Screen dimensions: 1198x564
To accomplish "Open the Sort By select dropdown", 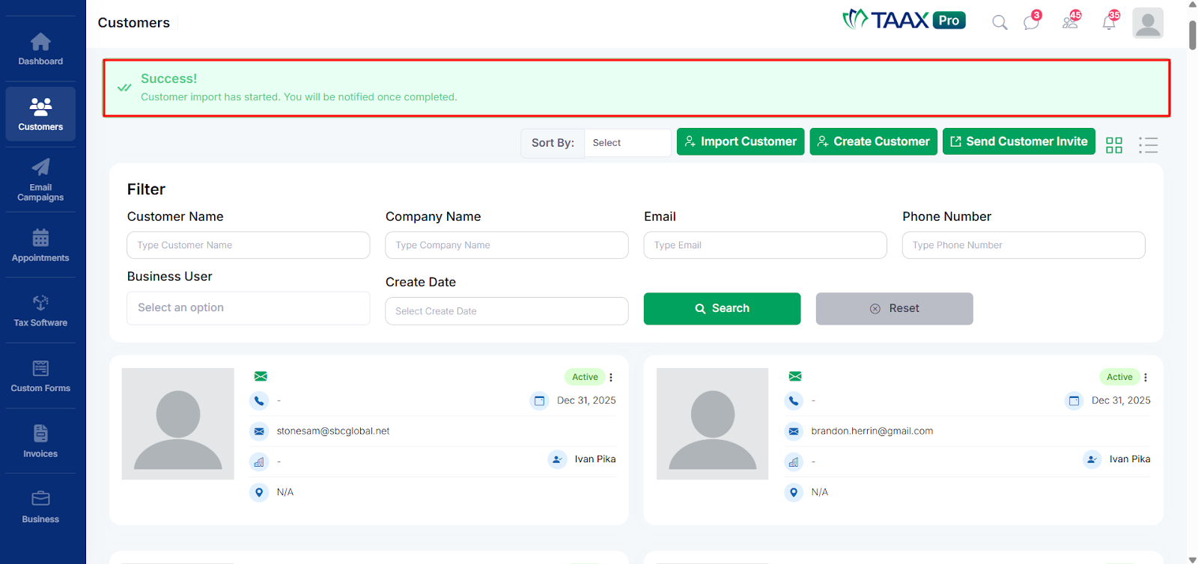I will pyautogui.click(x=627, y=143).
